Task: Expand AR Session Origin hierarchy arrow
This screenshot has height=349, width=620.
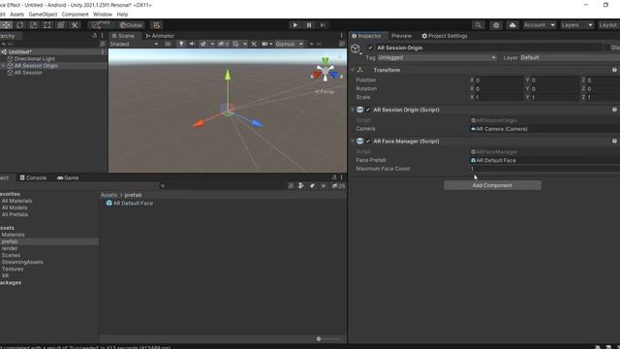Action: coord(4,66)
